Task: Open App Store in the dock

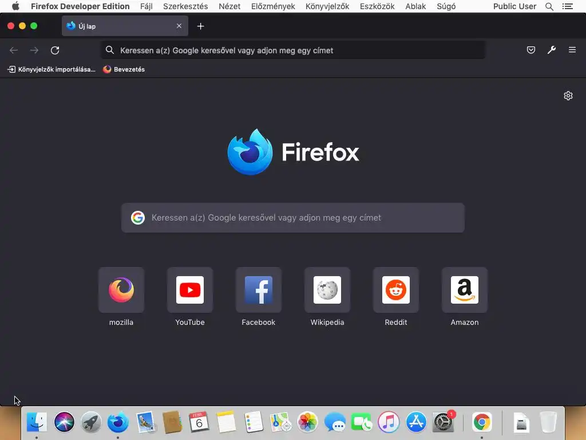Action: click(416, 422)
